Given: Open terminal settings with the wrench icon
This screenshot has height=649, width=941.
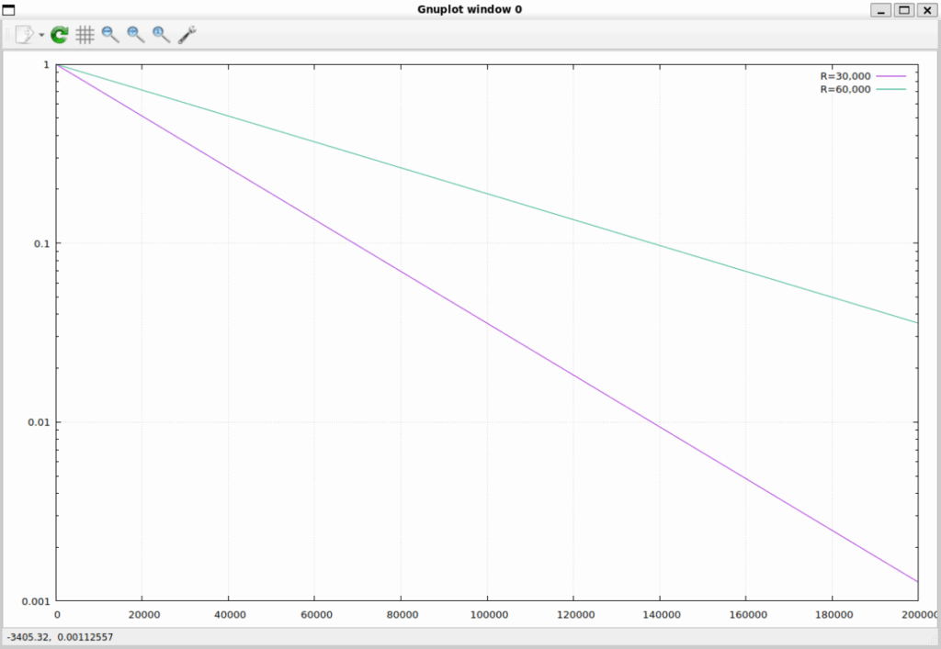Looking at the screenshot, I should point(187,35).
